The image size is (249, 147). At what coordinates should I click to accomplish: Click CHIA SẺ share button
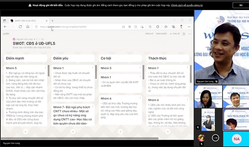(x=175, y=34)
